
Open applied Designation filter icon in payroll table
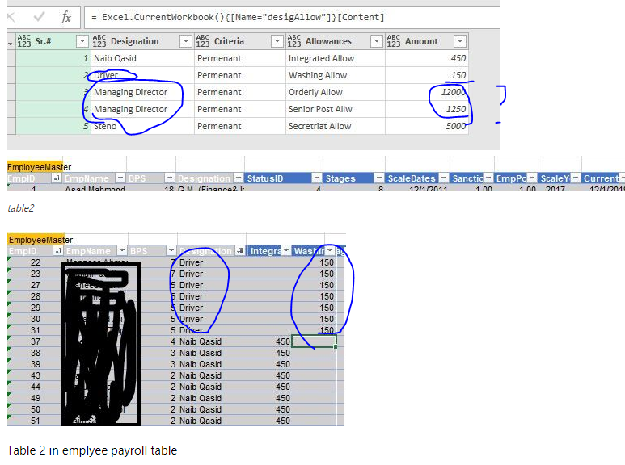240,250
